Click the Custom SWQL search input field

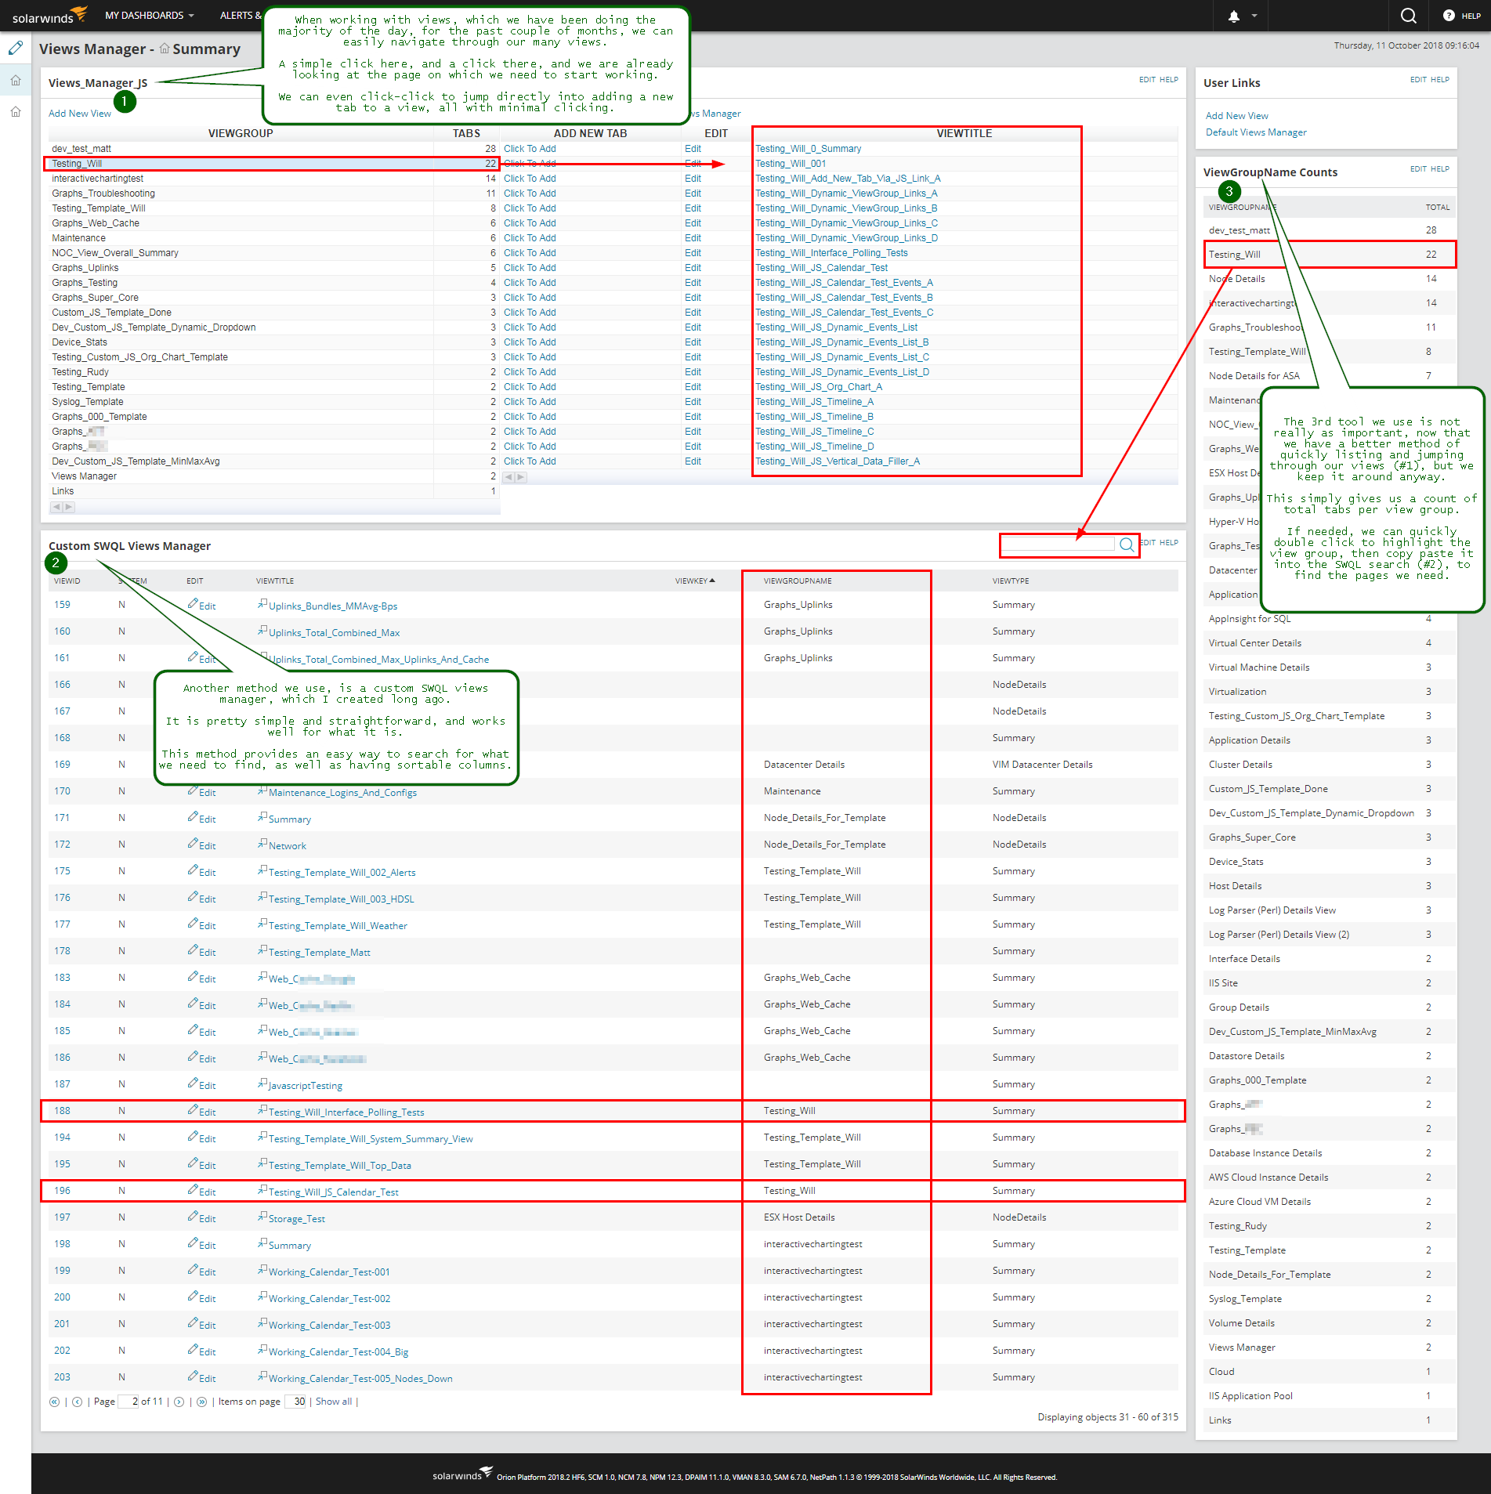pos(1059,544)
